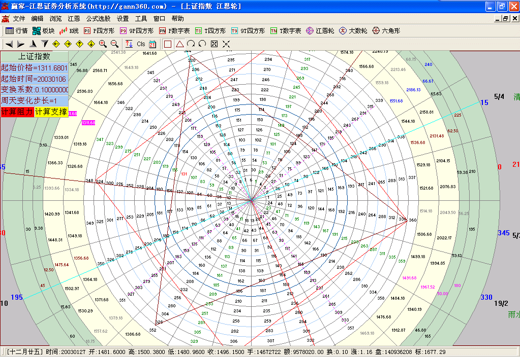Click the red 计算阻力 button
This screenshot has width=520, height=357.
tap(17, 112)
